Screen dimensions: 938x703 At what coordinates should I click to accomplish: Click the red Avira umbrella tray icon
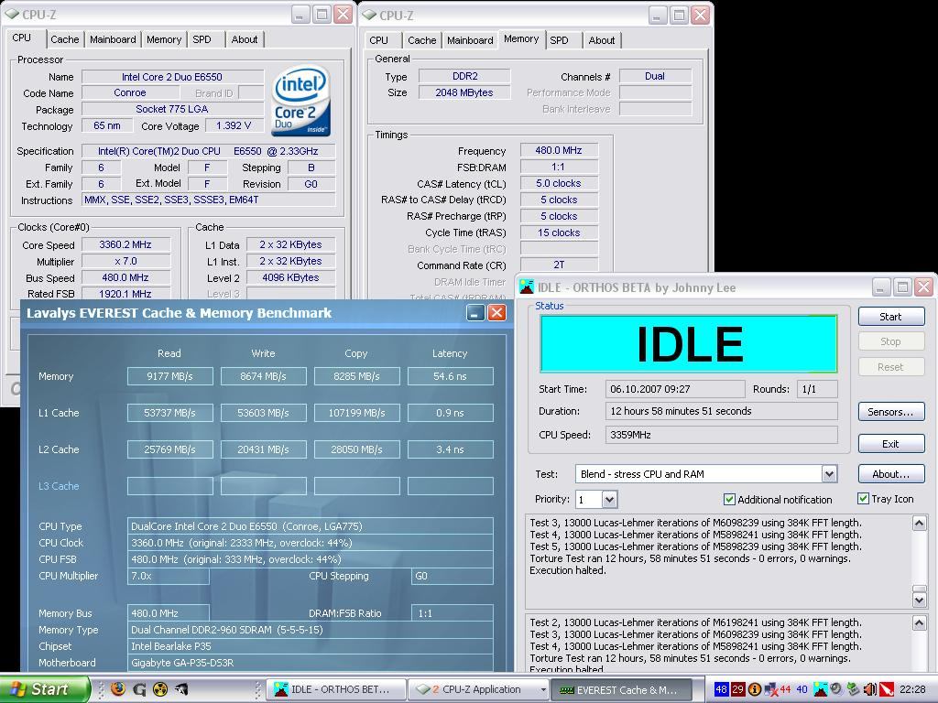coord(887,689)
